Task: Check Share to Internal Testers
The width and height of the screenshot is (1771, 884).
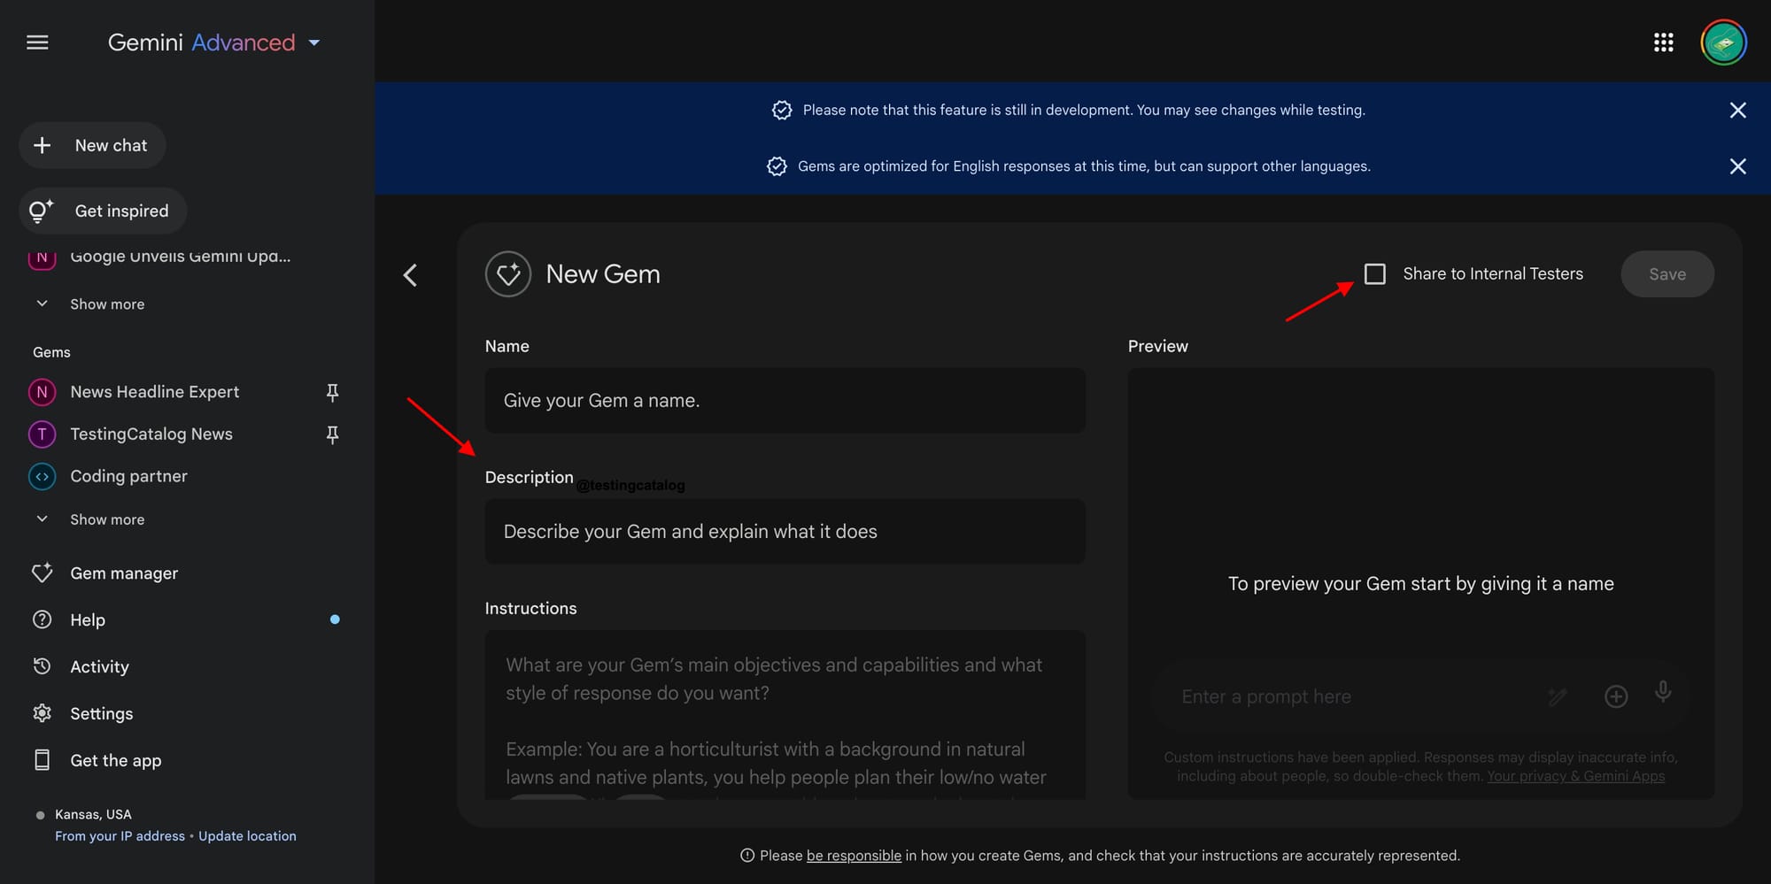Action: [x=1374, y=274]
